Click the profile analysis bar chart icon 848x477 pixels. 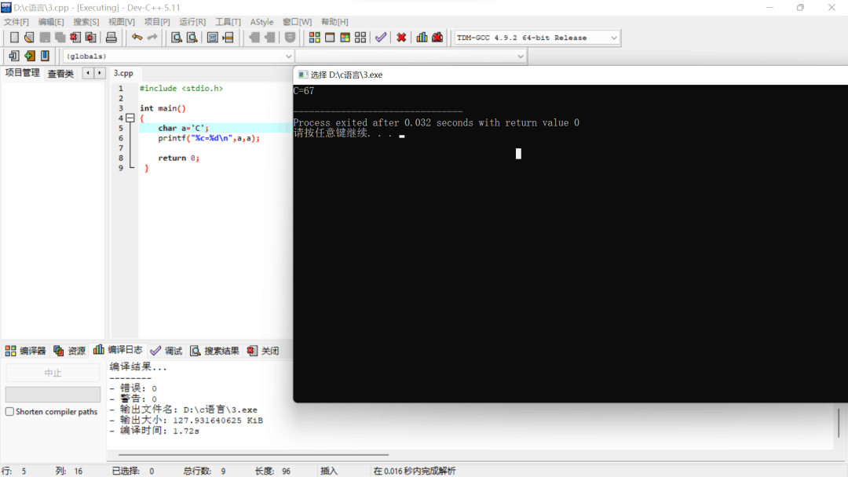[x=422, y=38]
